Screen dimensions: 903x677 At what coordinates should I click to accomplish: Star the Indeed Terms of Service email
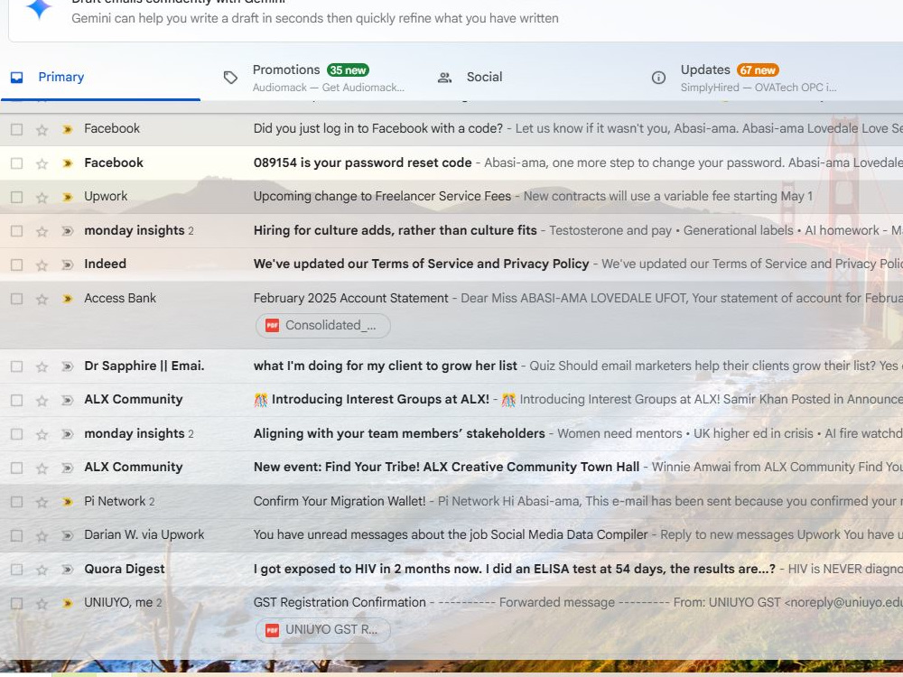pos(42,264)
